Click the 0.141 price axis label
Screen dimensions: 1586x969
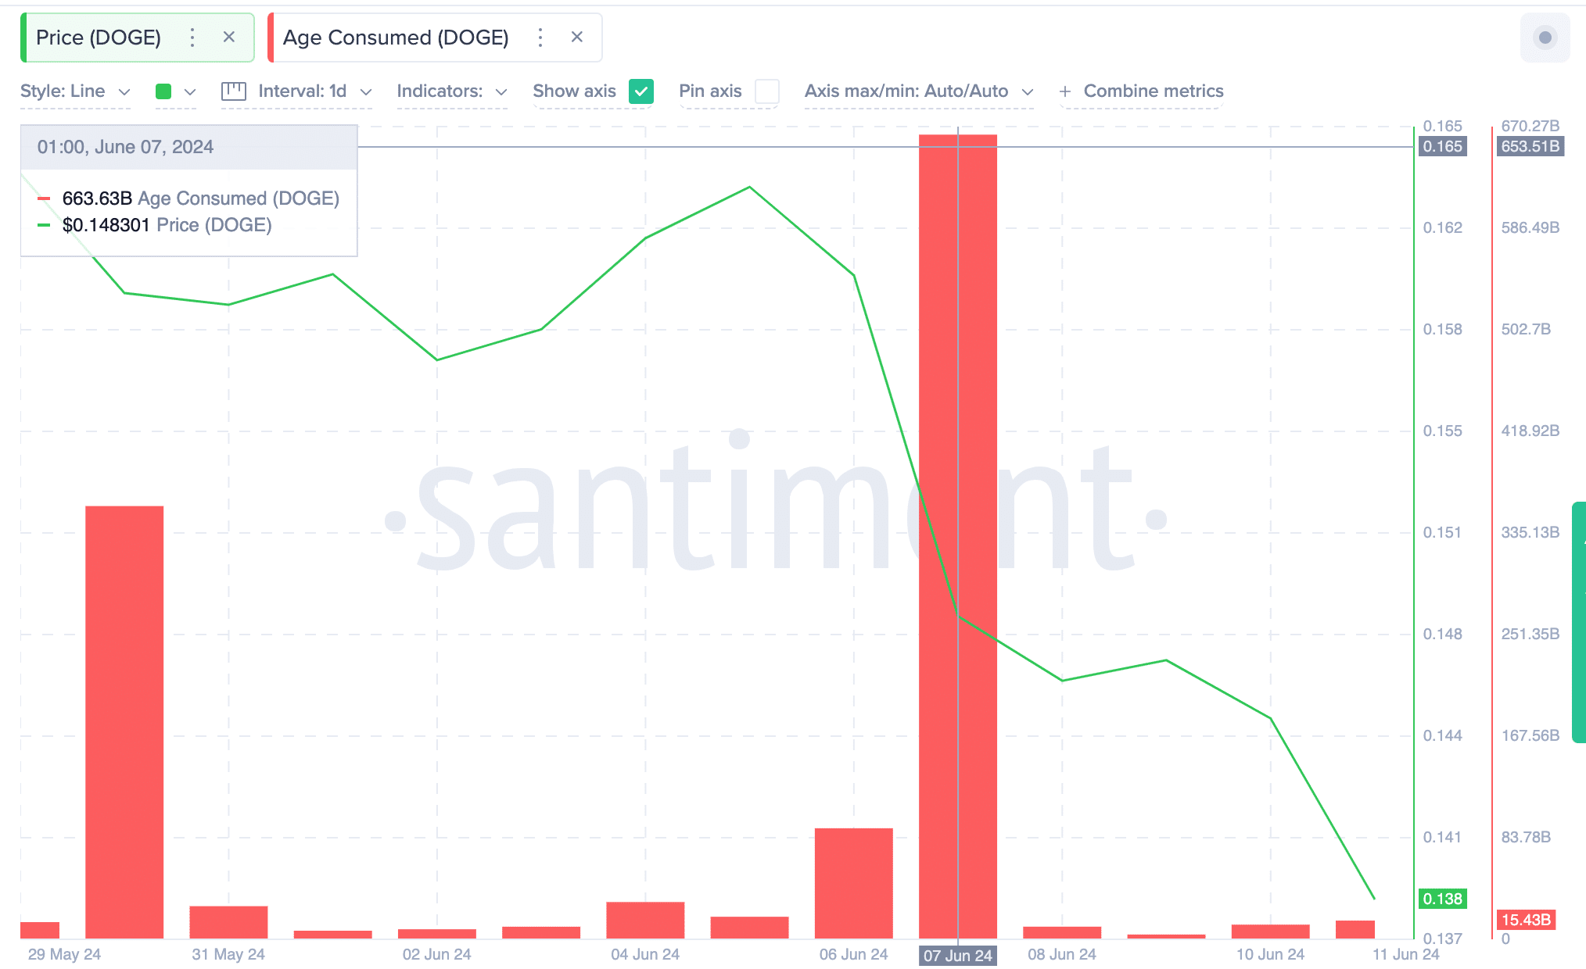pyautogui.click(x=1443, y=837)
